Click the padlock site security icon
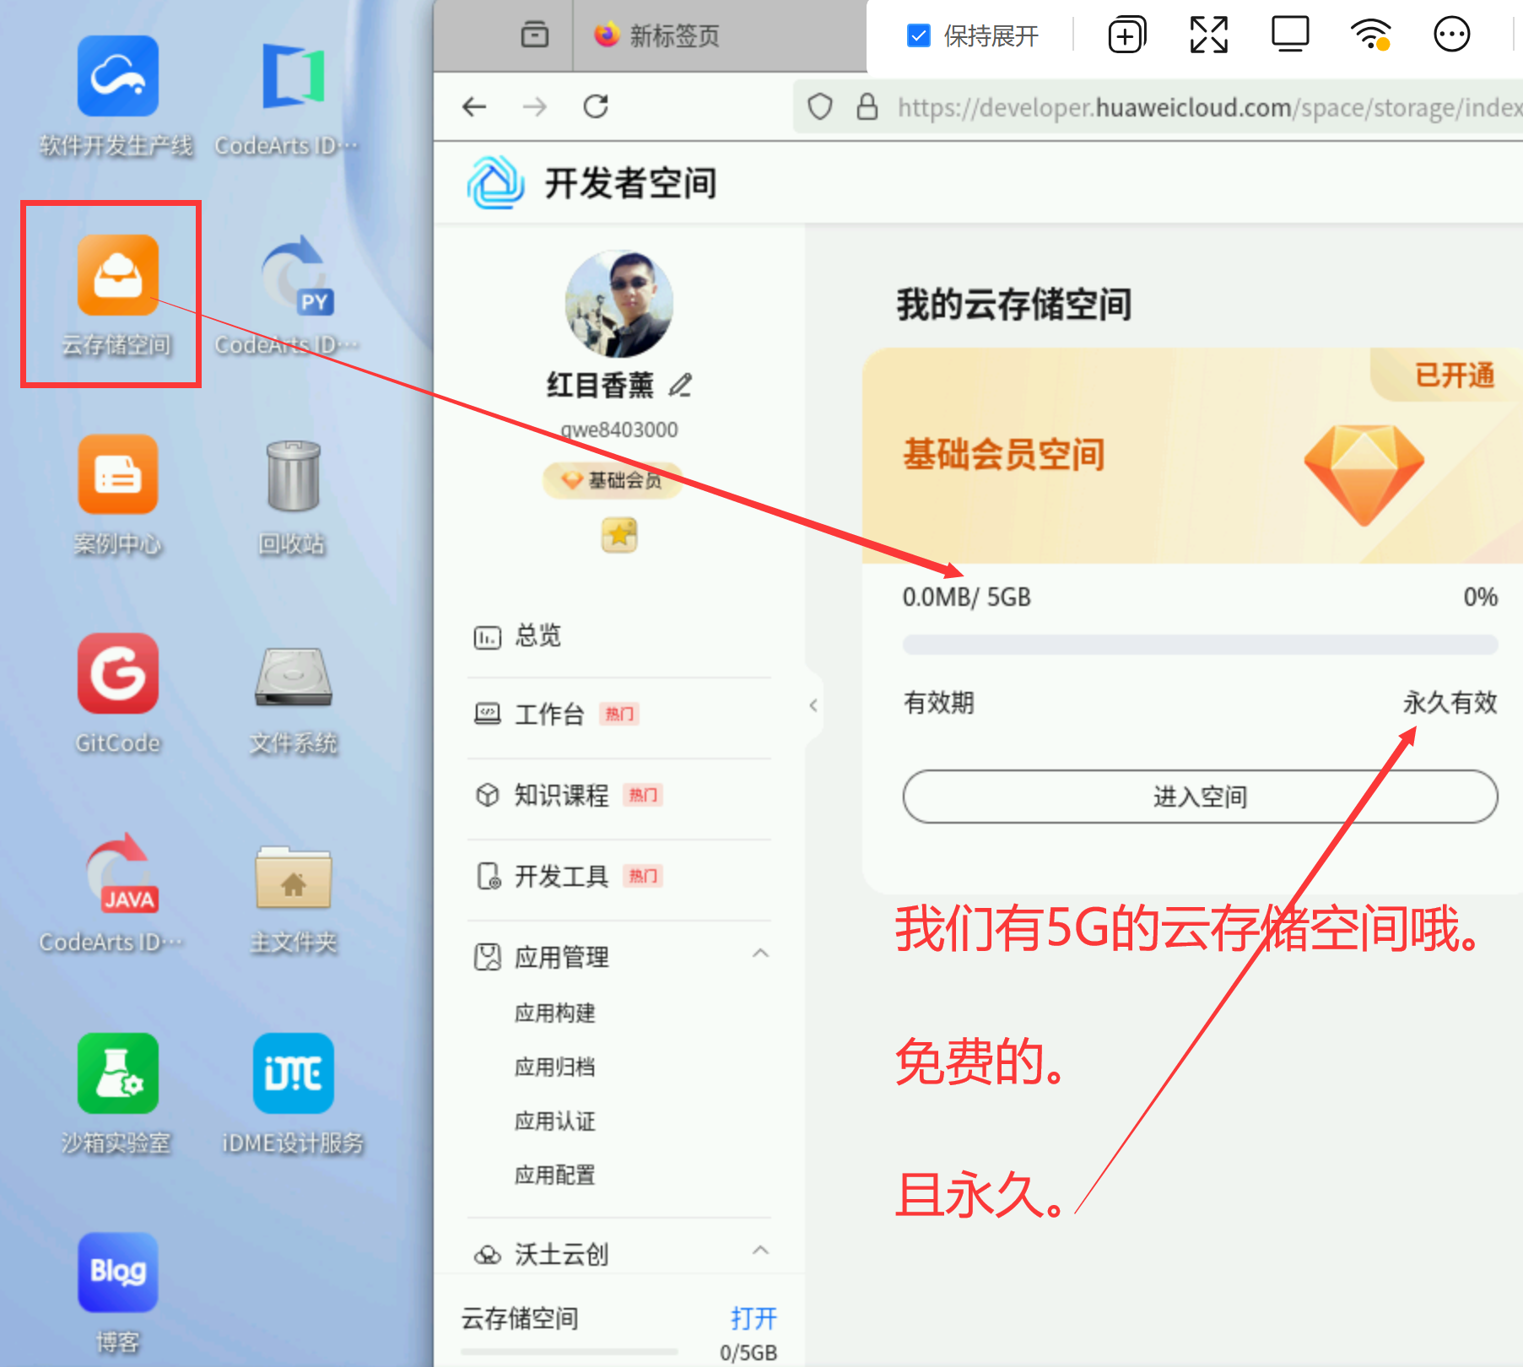Viewport: 1523px width, 1367px height. (x=867, y=106)
